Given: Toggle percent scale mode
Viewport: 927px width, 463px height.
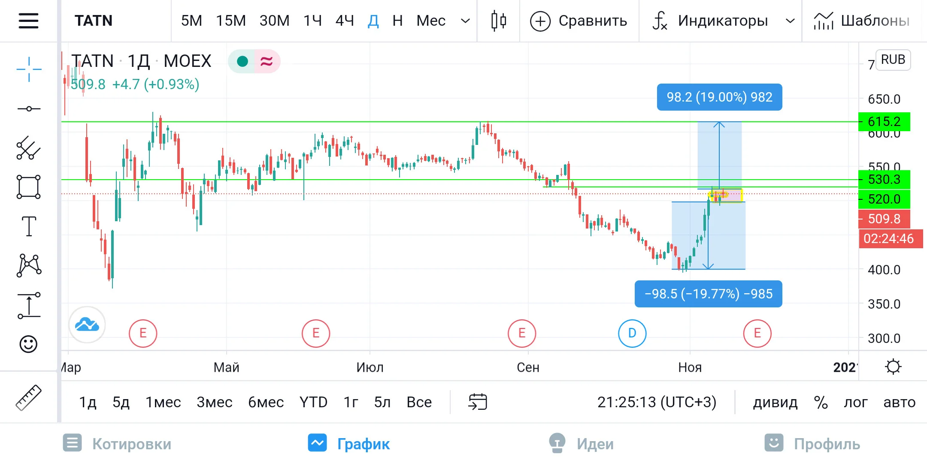Looking at the screenshot, I should (821, 402).
